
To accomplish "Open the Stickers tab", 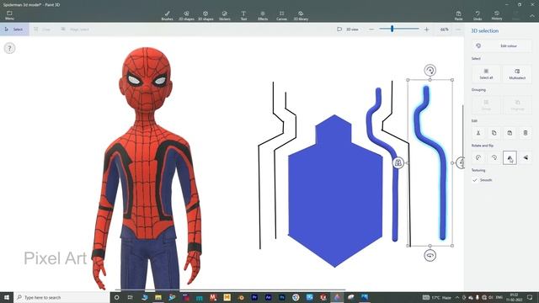I will tap(225, 15).
